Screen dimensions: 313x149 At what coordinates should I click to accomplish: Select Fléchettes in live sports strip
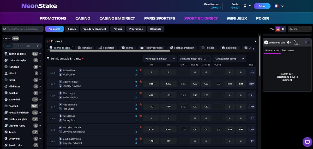click(x=106, y=48)
